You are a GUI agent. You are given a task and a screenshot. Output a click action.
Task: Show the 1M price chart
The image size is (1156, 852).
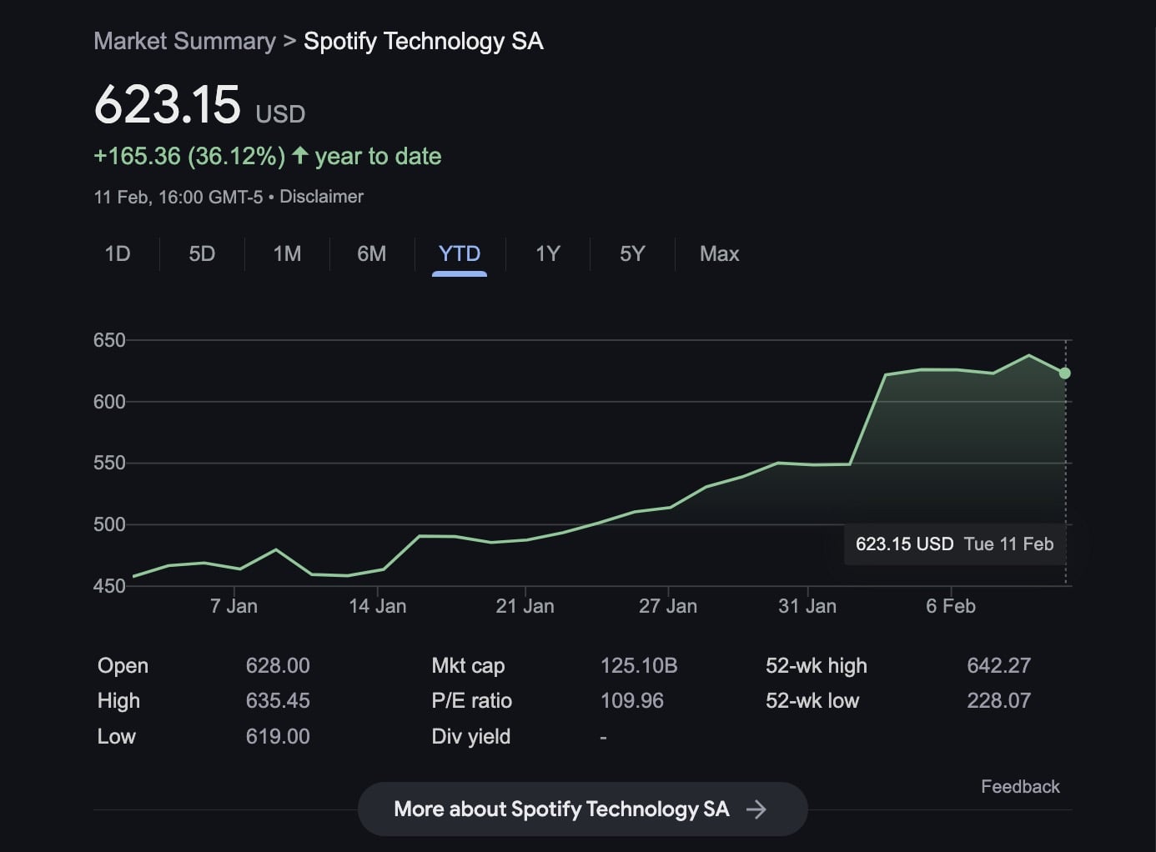pyautogui.click(x=287, y=254)
